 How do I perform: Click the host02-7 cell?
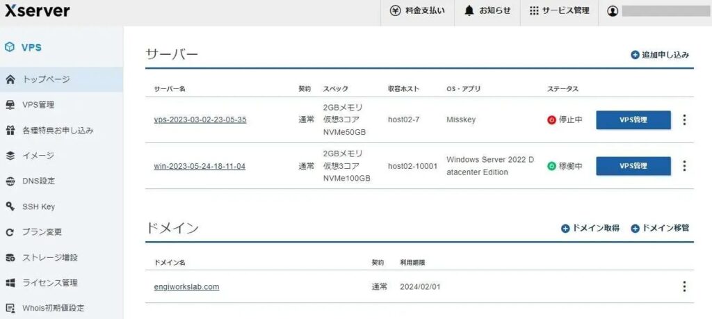coord(404,120)
